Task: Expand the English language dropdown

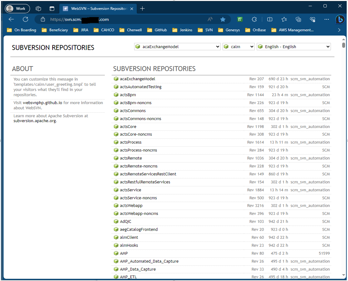Action: click(293, 47)
